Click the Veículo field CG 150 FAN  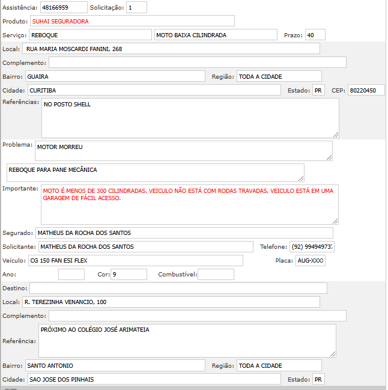(135, 260)
